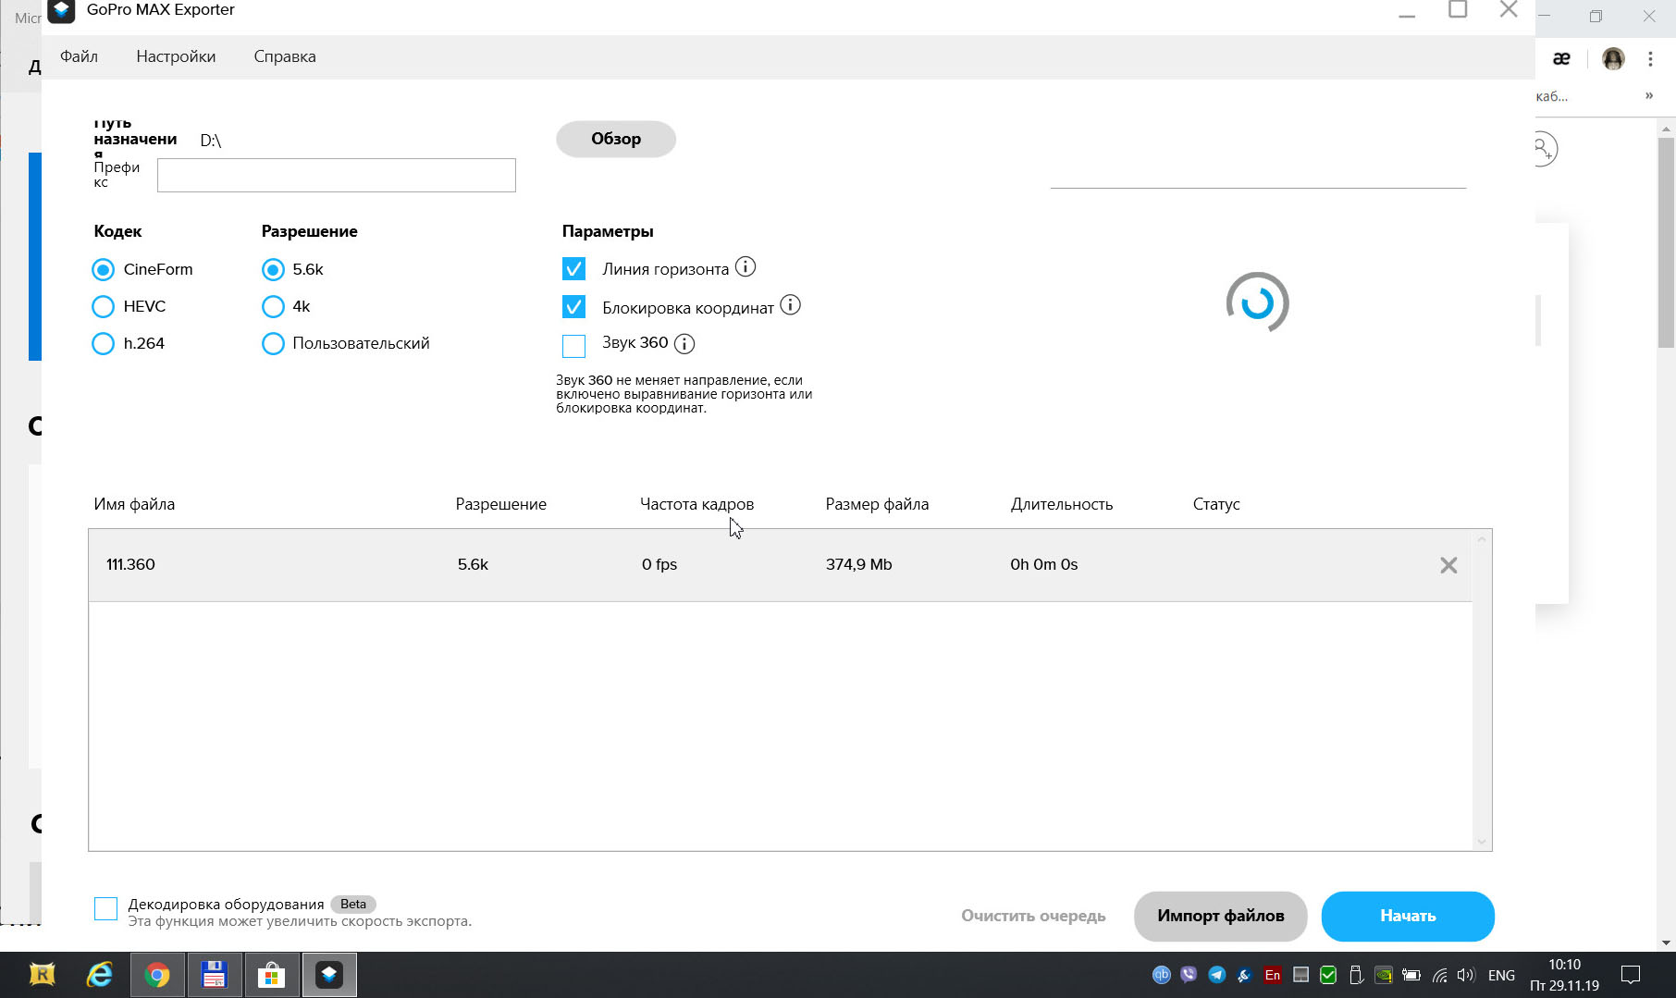The image size is (1676, 998).
Task: Toggle Декодировка оборудования checkbox
Action: tap(105, 908)
